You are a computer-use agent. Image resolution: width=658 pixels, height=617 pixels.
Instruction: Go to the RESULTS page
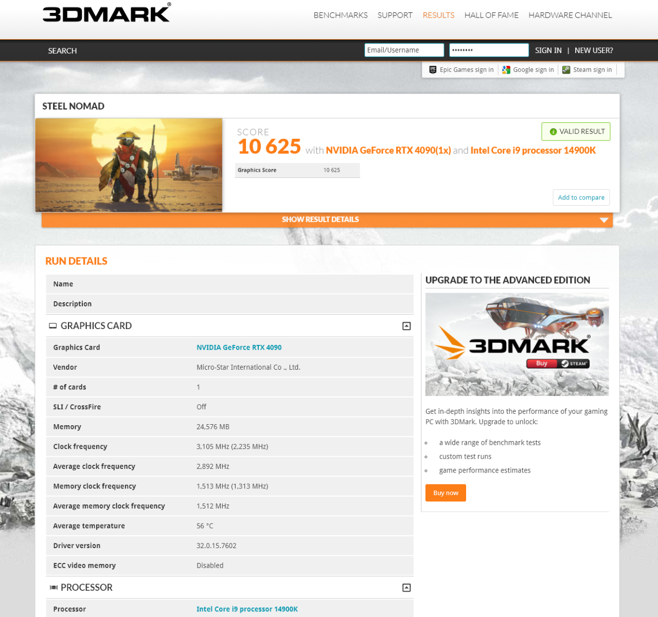click(x=438, y=15)
